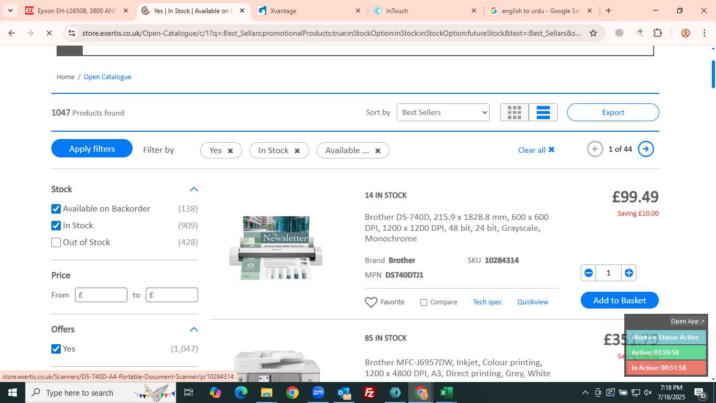
Task: Switch to list view layout
Action: pyautogui.click(x=543, y=112)
